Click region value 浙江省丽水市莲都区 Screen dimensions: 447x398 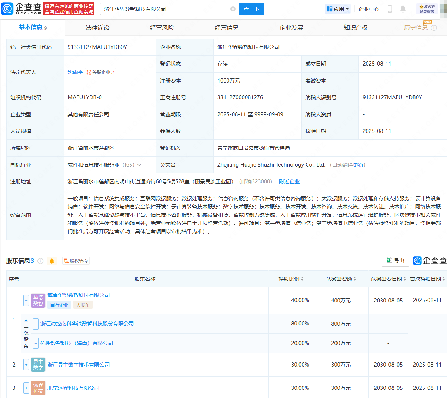(x=91, y=148)
